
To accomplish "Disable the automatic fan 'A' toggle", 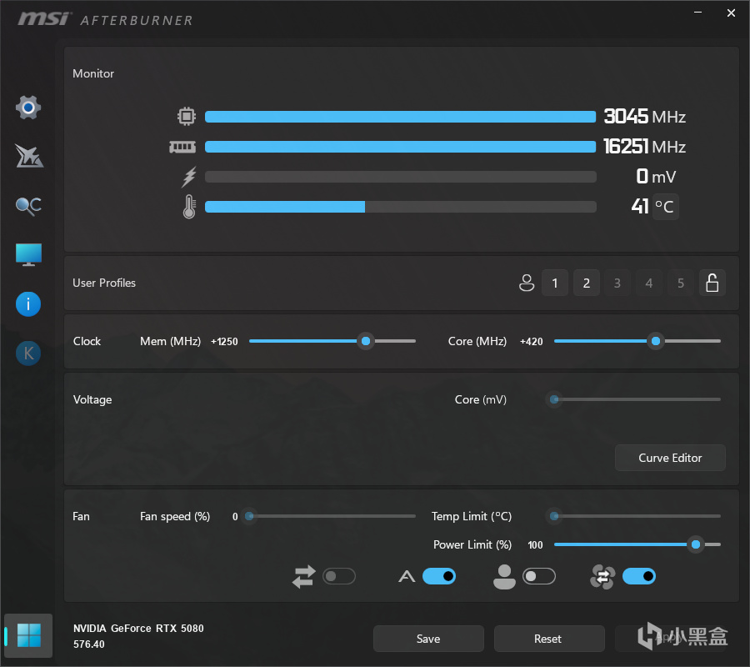I will 439,576.
